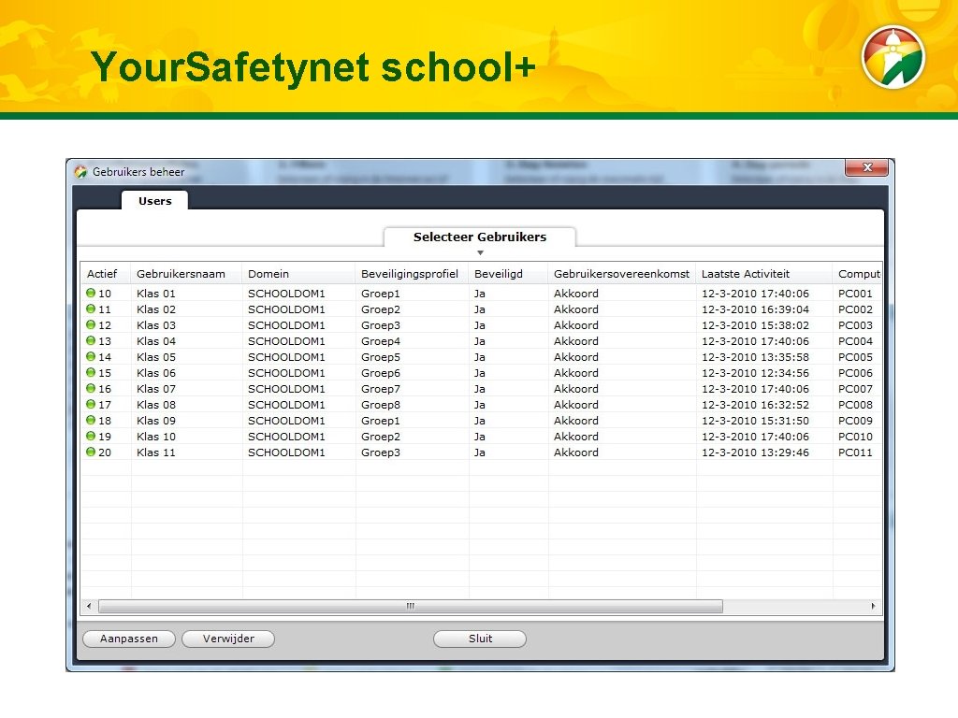Click the computer name PC001
The height and width of the screenshot is (718, 958).
point(855,294)
